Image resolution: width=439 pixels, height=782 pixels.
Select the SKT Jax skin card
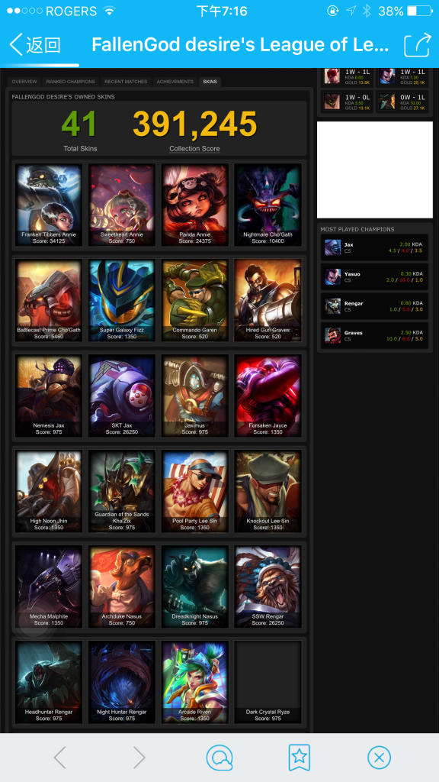pos(122,396)
